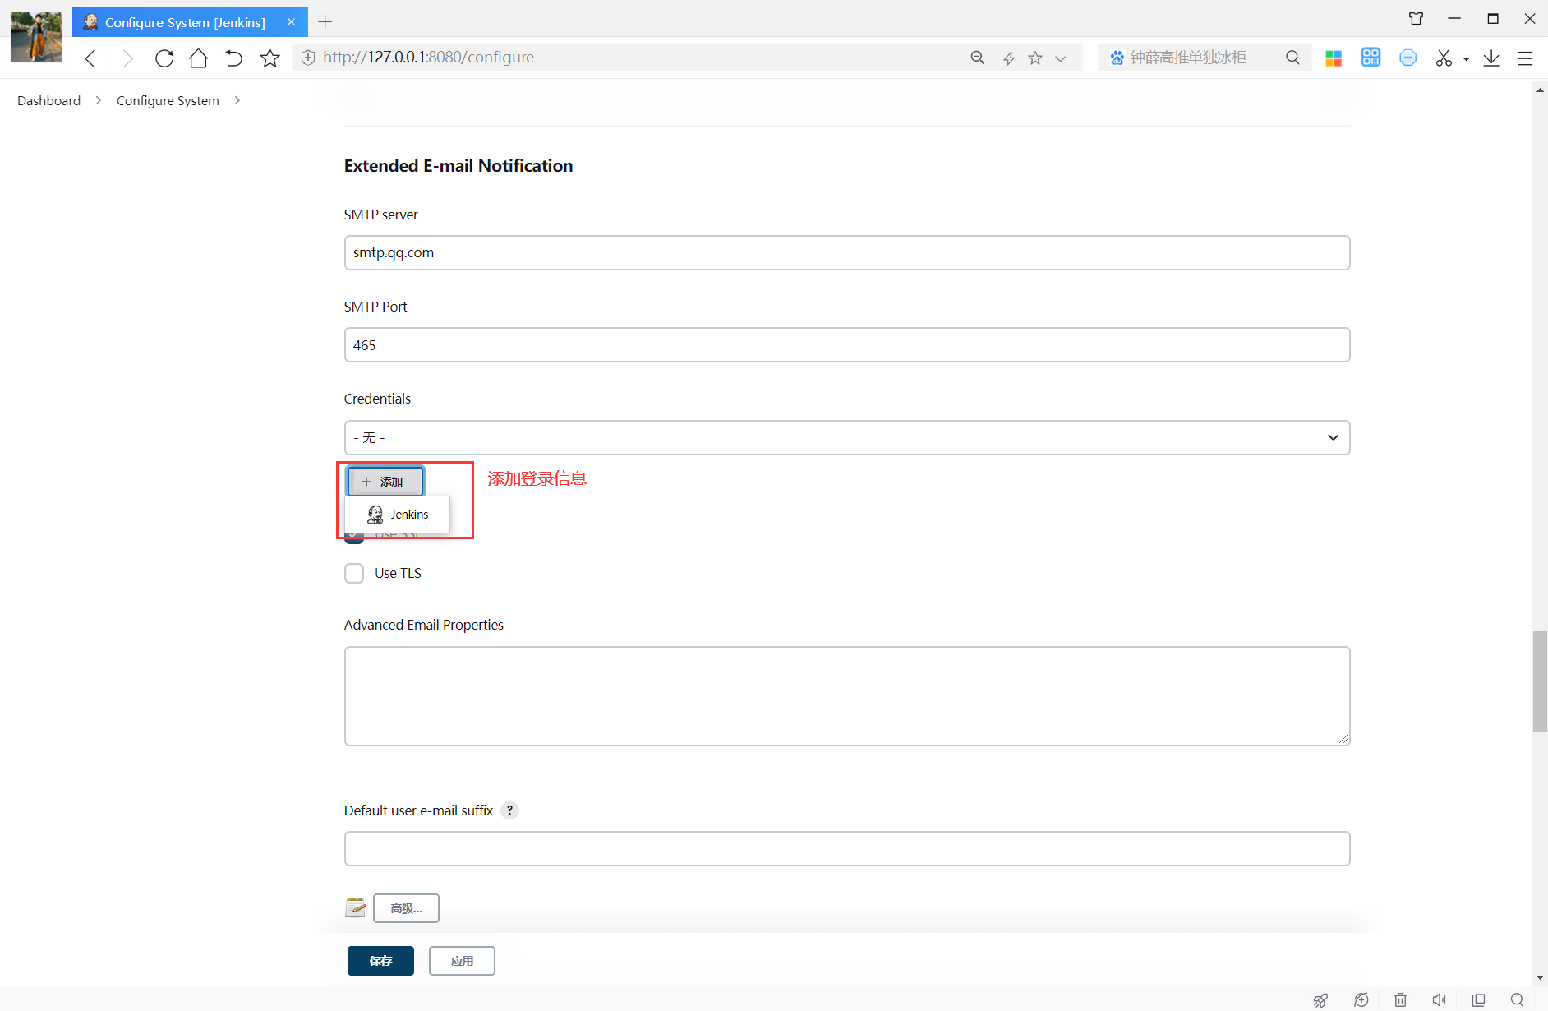Click the notepad icon beside 高级
Image resolution: width=1548 pixels, height=1011 pixels.
point(356,907)
